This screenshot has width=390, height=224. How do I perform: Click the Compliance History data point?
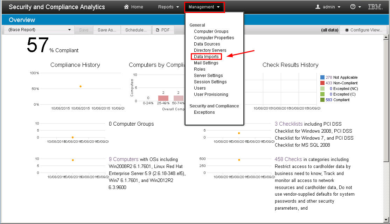pyautogui.click(x=80, y=86)
